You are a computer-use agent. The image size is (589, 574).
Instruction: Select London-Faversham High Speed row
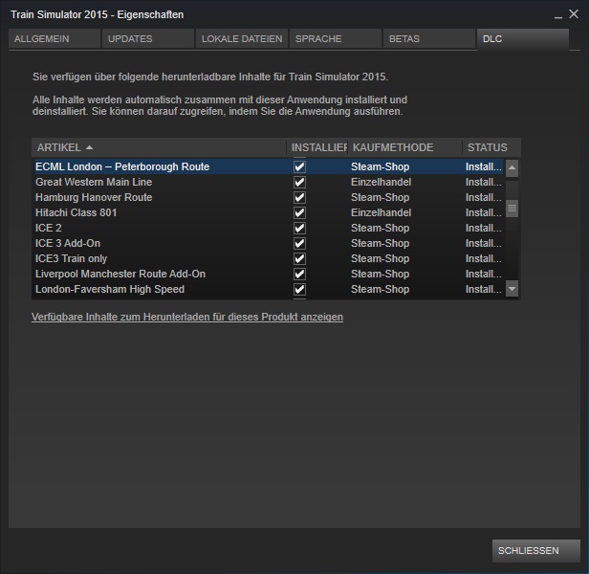268,289
